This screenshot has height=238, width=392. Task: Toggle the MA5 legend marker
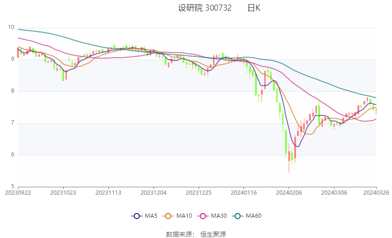tap(137, 216)
